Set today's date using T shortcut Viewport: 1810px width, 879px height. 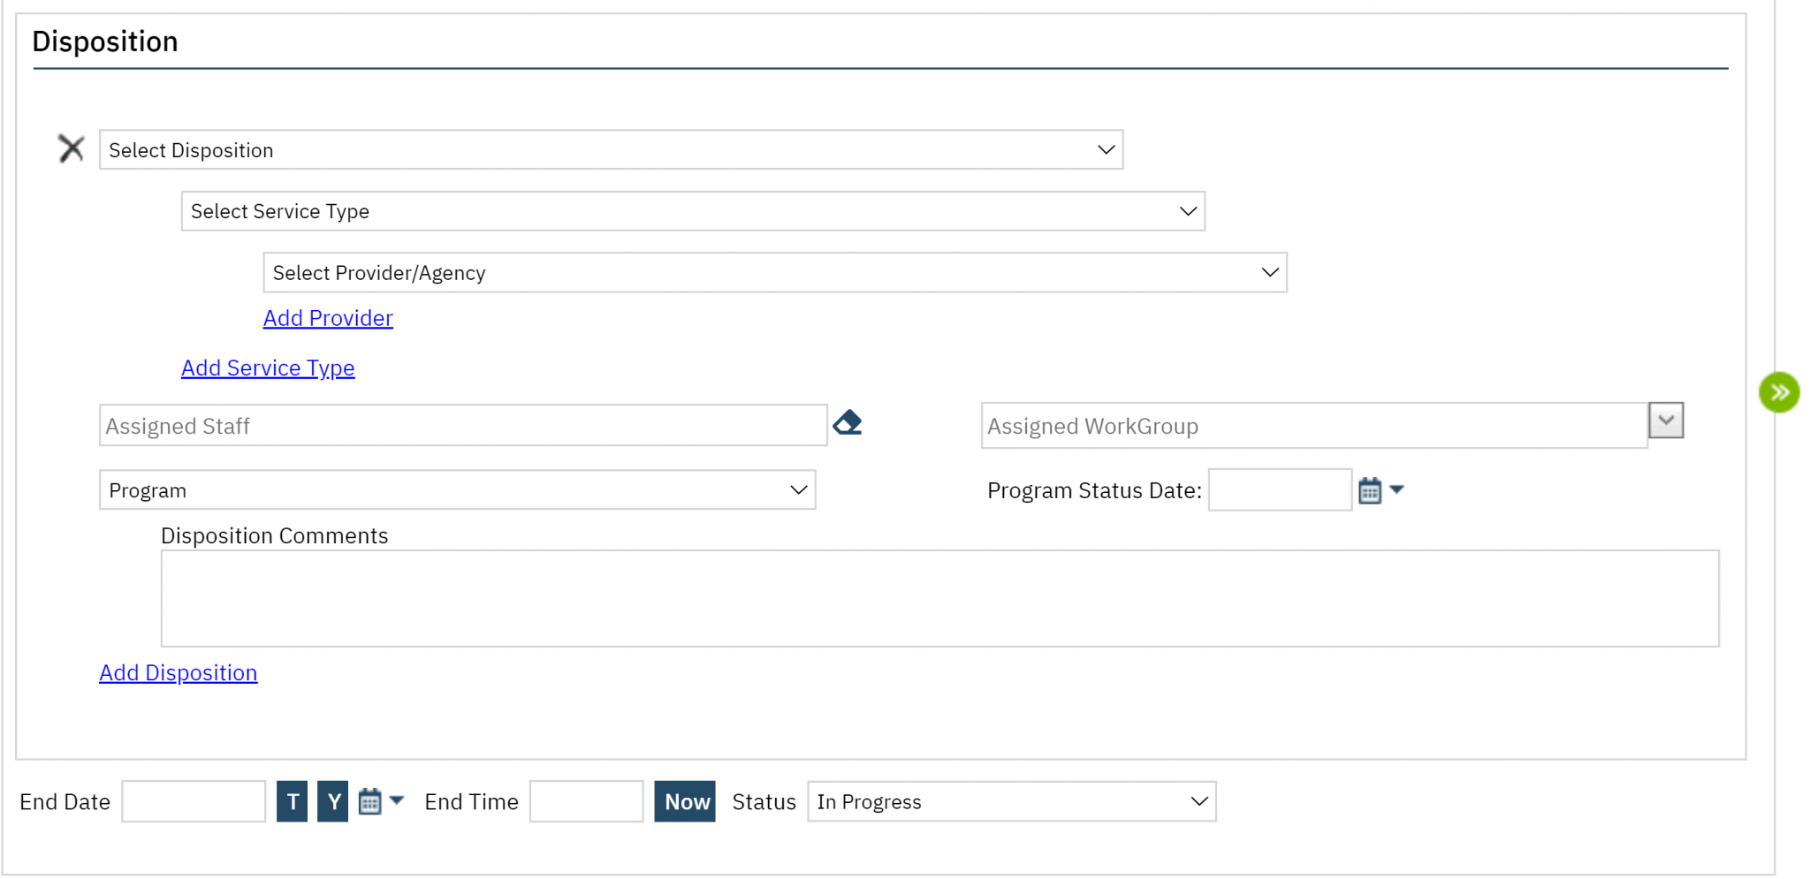pos(292,800)
